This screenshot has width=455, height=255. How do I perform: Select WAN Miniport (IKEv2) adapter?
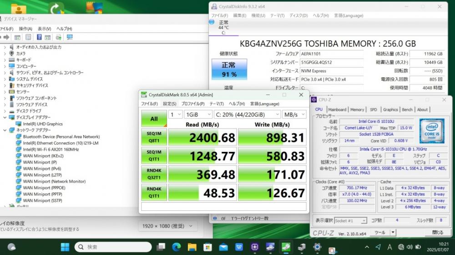coord(43,155)
